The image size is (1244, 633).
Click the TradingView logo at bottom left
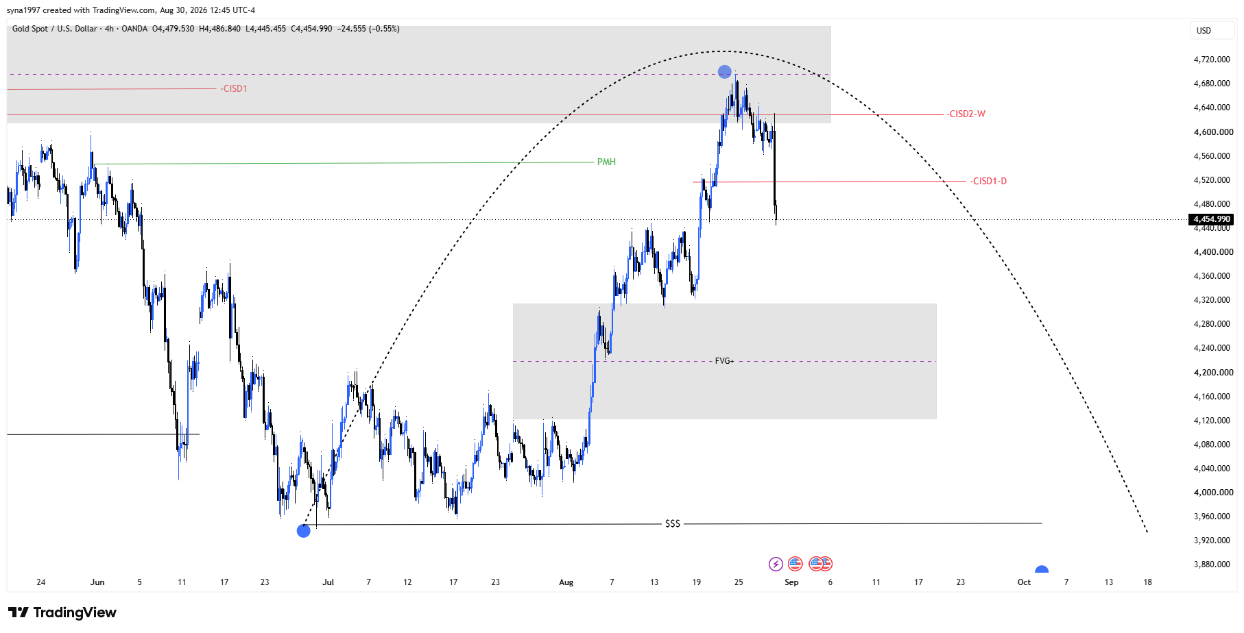point(62,612)
